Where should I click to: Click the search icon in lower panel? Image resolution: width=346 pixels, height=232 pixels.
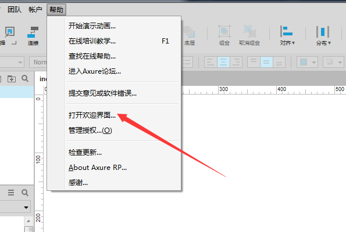coord(25,193)
